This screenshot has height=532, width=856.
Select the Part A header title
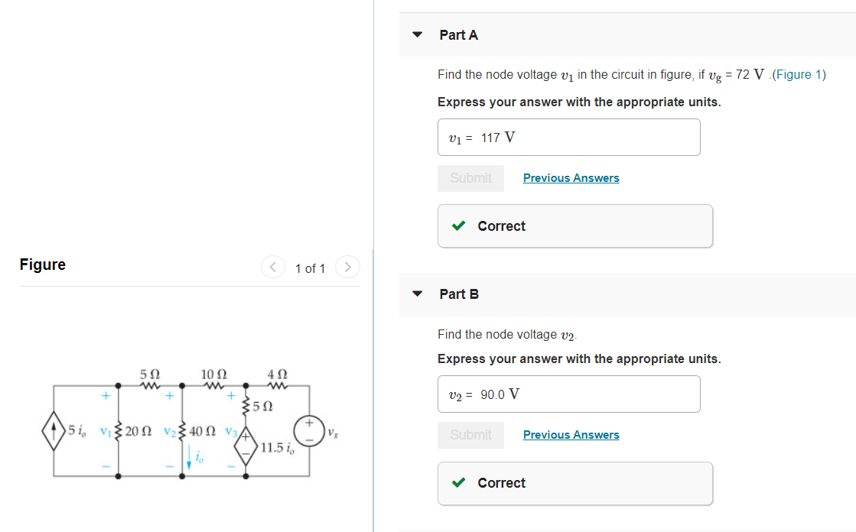[x=458, y=35]
